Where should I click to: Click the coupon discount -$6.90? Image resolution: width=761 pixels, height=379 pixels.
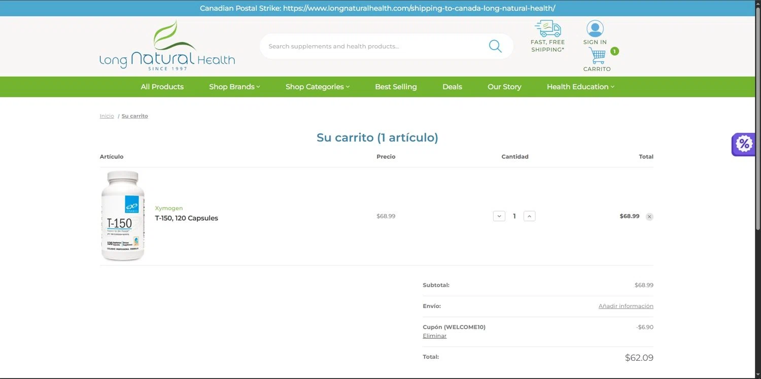645,327
